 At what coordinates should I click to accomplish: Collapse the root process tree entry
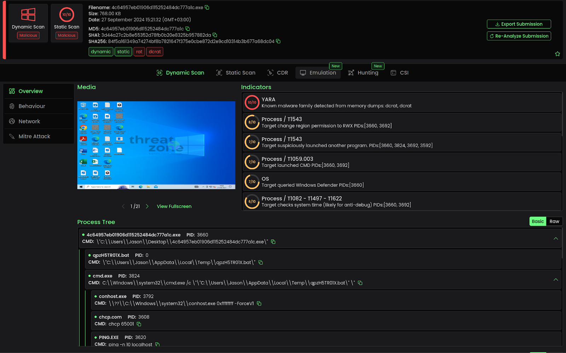tap(556, 238)
